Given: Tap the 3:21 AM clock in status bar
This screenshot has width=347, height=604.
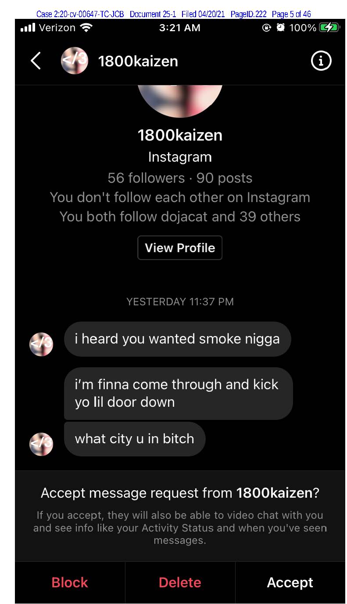Looking at the screenshot, I should [180, 28].
